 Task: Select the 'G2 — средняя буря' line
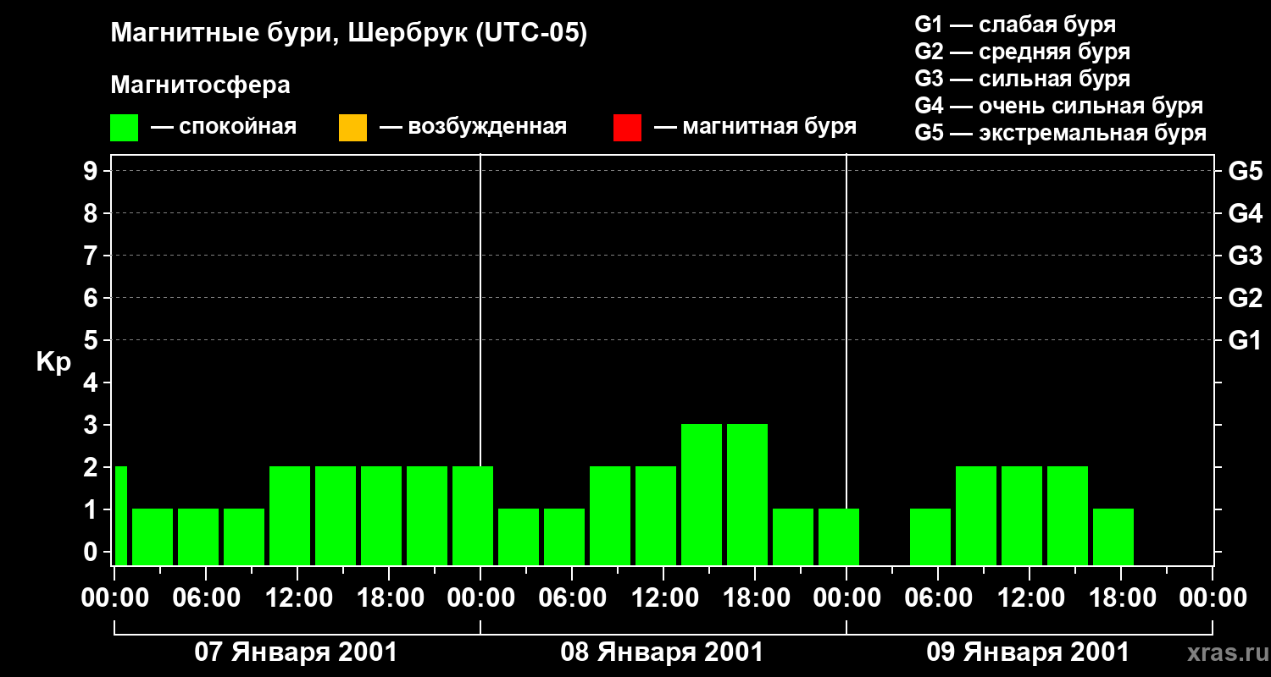pyautogui.click(x=1023, y=52)
